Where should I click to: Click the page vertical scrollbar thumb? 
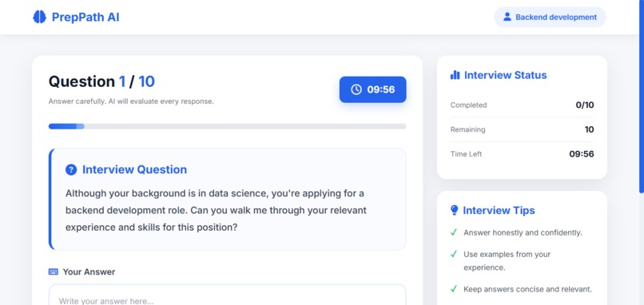click(x=642, y=97)
